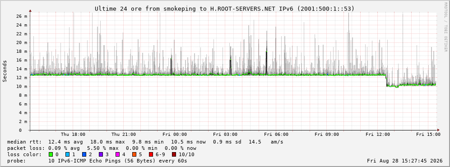The width and height of the screenshot is (450, 167).
Task: Click the Thu 21:00 time axis label
Action: tap(124, 135)
